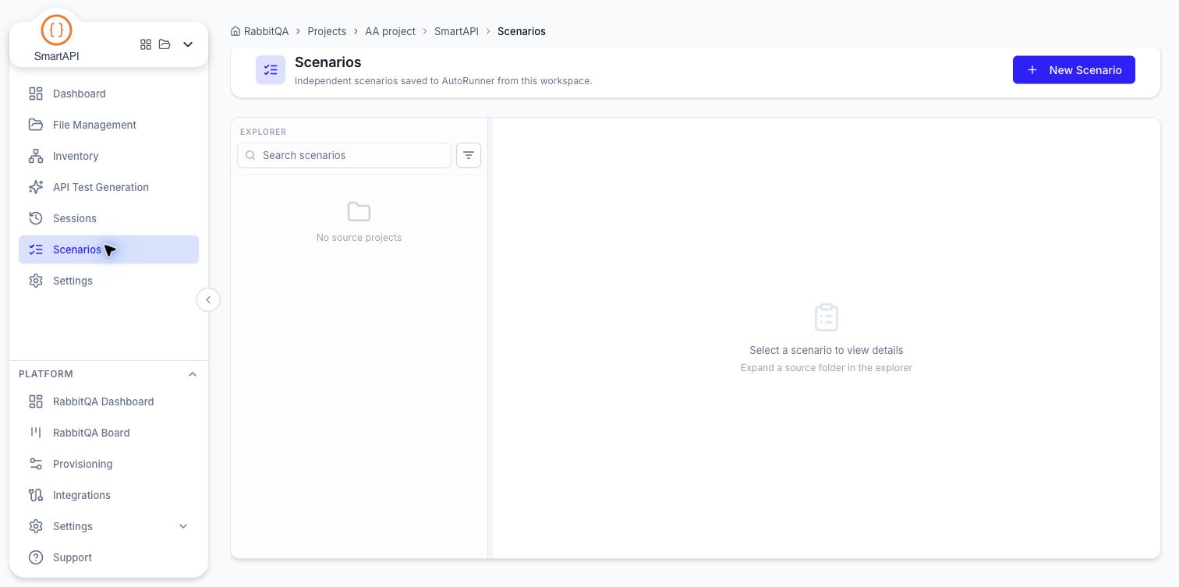Collapse the sidebar with the arrow button

point(208,300)
